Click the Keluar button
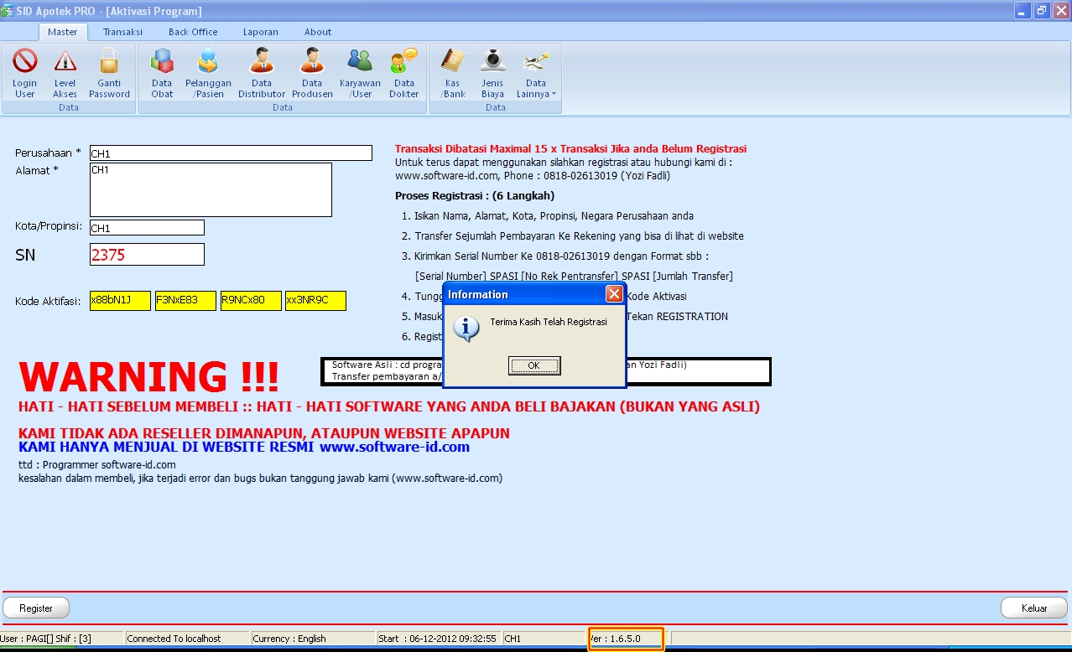The image size is (1072, 652). click(1033, 608)
